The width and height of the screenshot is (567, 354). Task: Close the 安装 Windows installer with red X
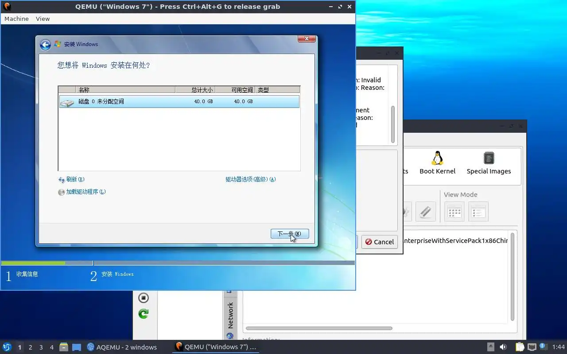click(x=307, y=39)
